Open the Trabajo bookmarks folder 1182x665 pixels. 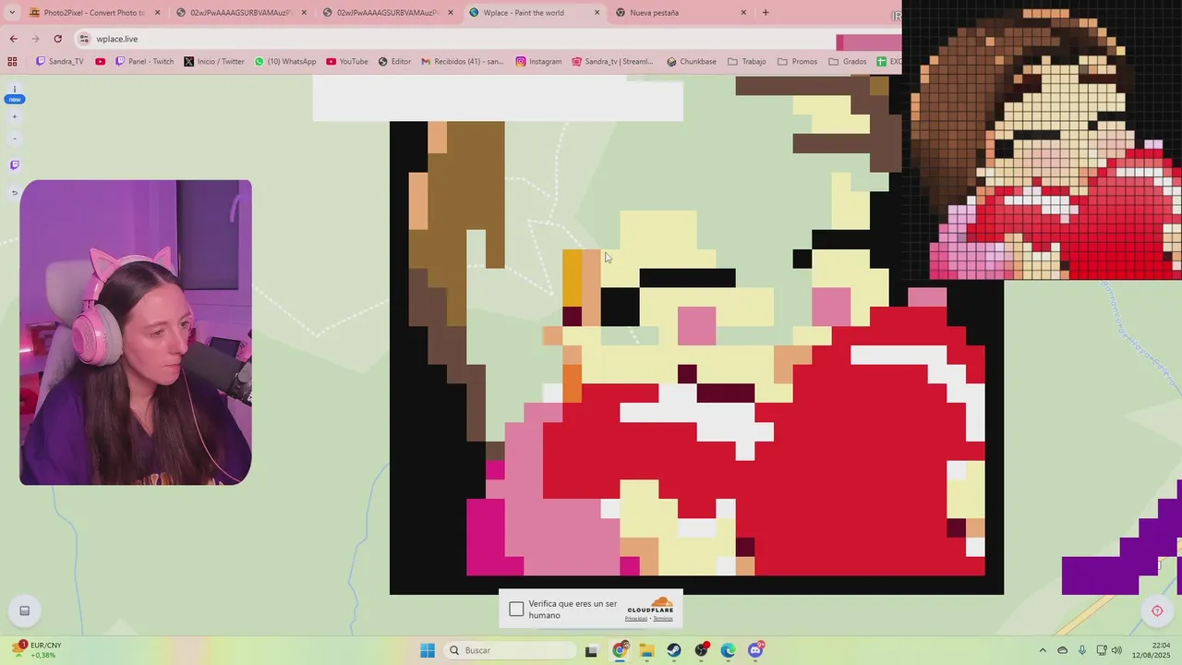coord(747,62)
